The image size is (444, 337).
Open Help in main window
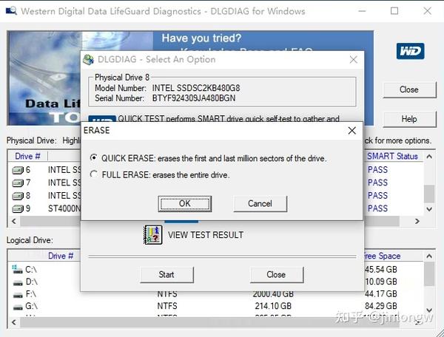[409, 119]
